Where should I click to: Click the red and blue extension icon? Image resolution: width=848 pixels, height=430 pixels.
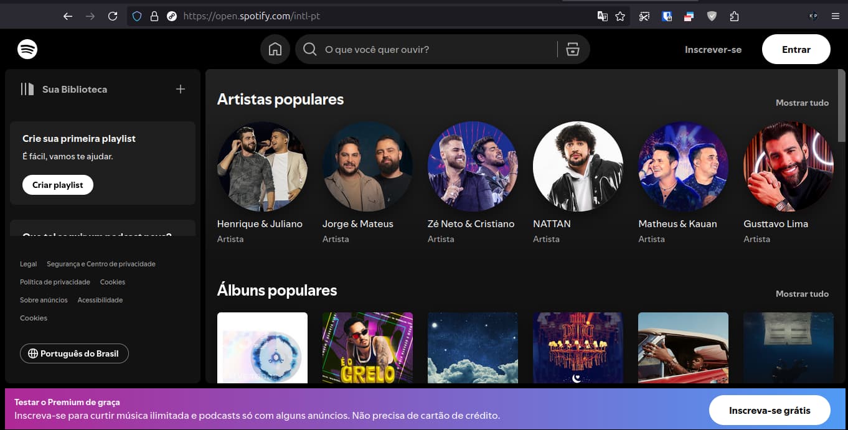(689, 16)
